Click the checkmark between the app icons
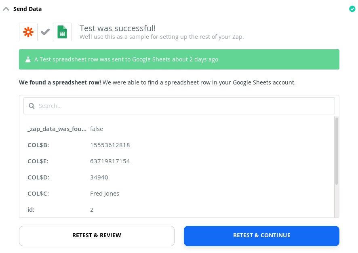 pyautogui.click(x=45, y=31)
